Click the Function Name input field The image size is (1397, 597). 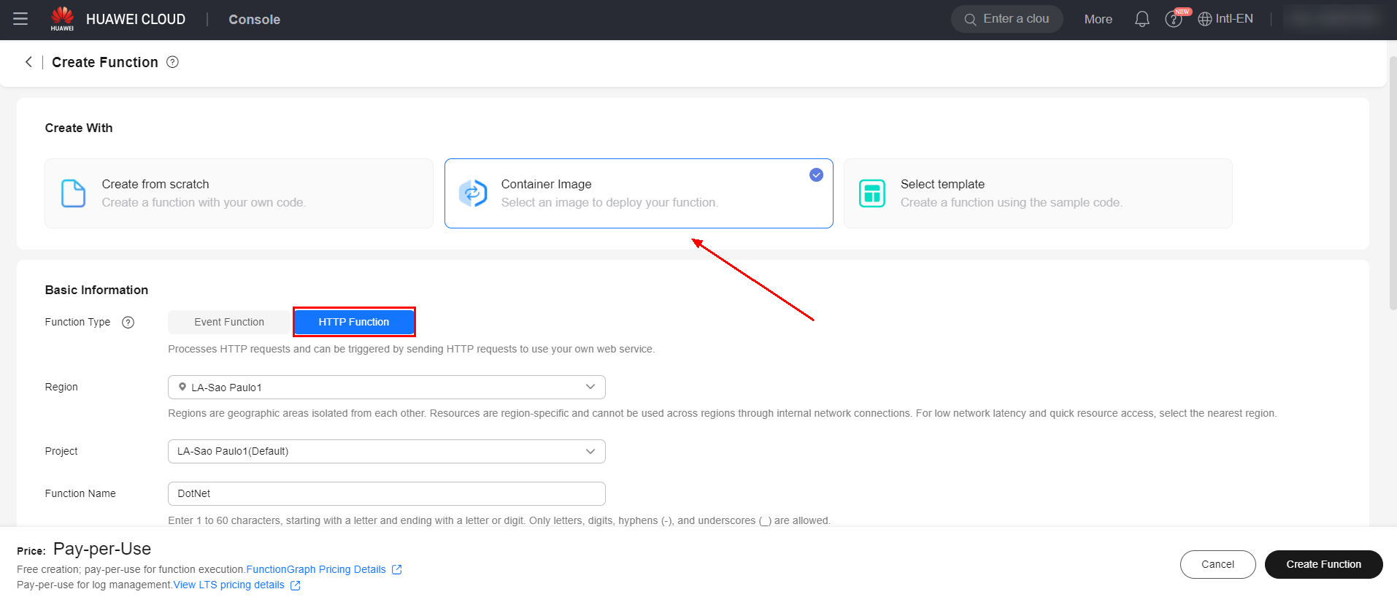[x=386, y=494]
